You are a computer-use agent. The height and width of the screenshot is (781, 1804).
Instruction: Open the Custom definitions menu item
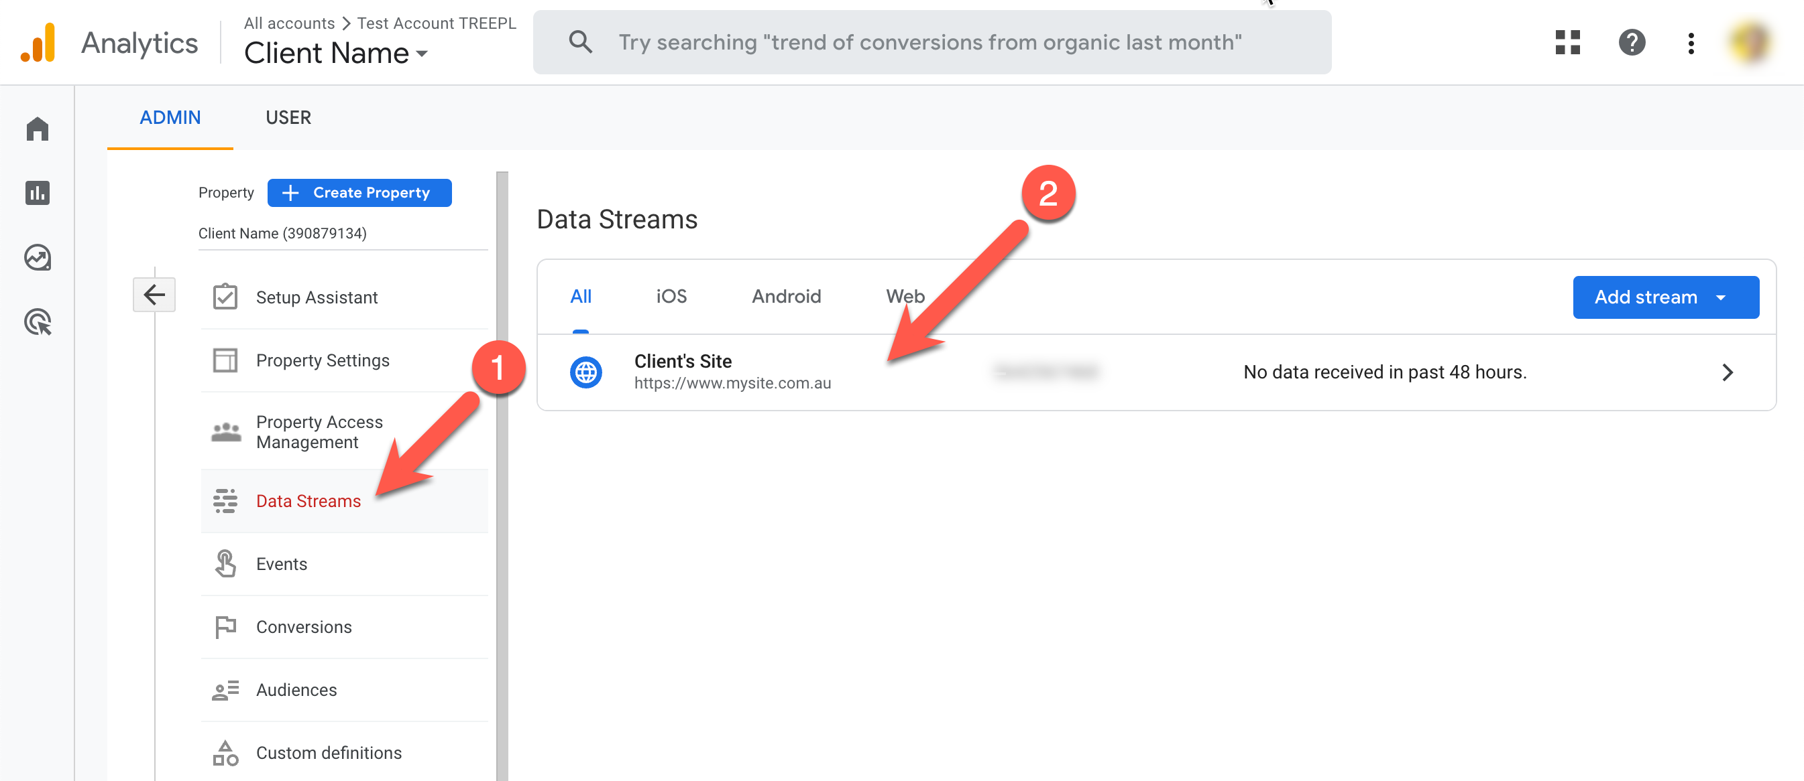pos(344,752)
